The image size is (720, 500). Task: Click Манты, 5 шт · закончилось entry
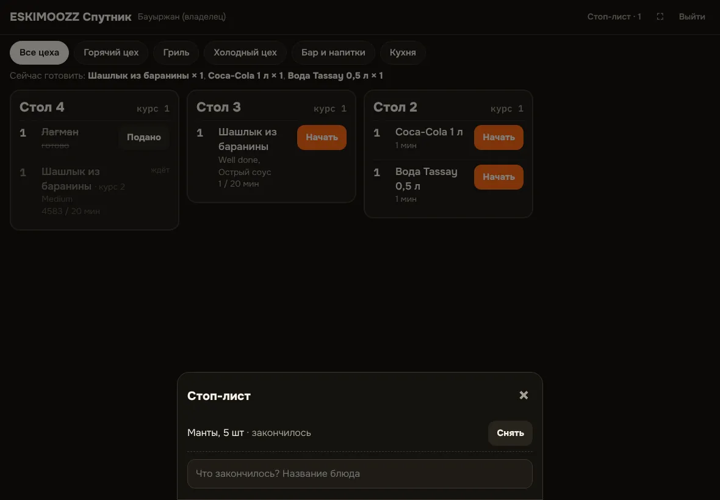pyautogui.click(x=249, y=432)
